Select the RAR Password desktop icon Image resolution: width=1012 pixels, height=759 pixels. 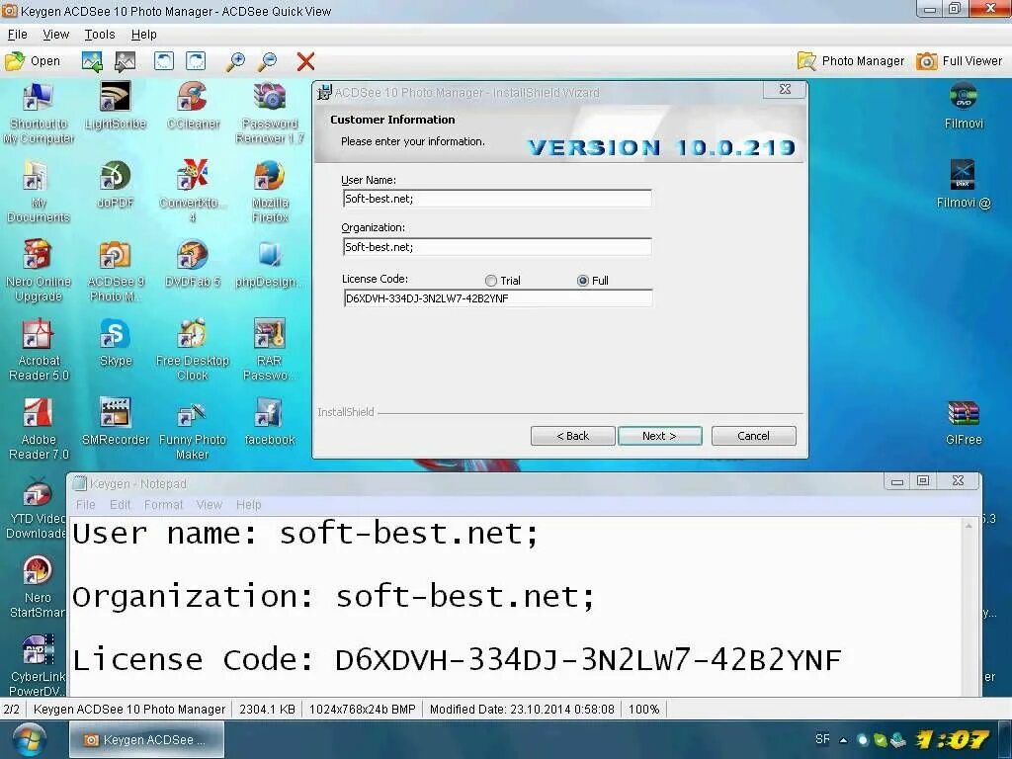tap(270, 350)
